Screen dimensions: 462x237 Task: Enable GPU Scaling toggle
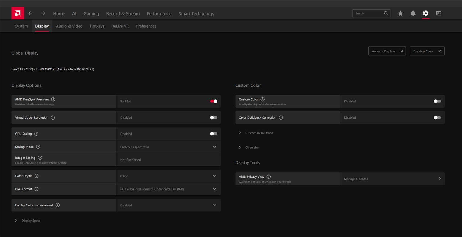pyautogui.click(x=214, y=134)
